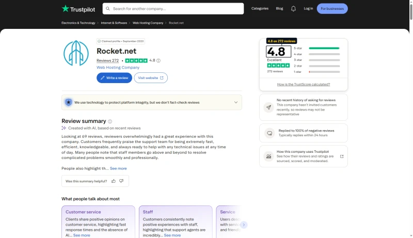Click the Review summary heading
Viewport: 413px width, 238px height.
pyautogui.click(x=84, y=121)
